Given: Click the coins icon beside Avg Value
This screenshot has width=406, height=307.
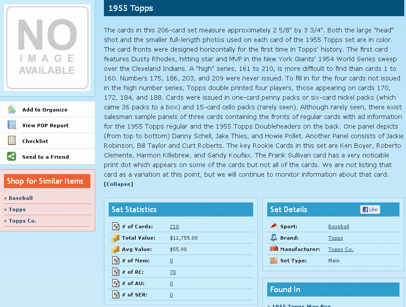Looking at the screenshot, I should coord(116,249).
